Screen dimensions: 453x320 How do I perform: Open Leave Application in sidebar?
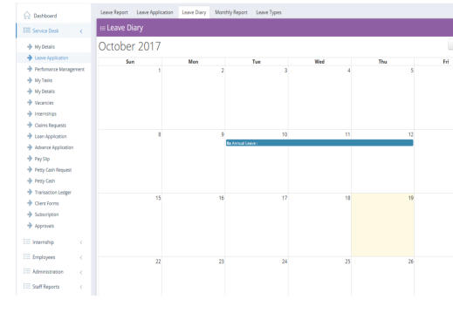(x=51, y=58)
